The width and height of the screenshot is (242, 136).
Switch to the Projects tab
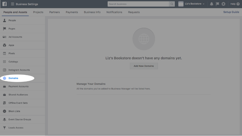coord(38,12)
